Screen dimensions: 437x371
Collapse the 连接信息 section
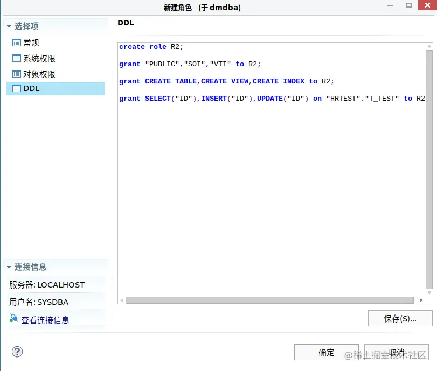click(8, 266)
